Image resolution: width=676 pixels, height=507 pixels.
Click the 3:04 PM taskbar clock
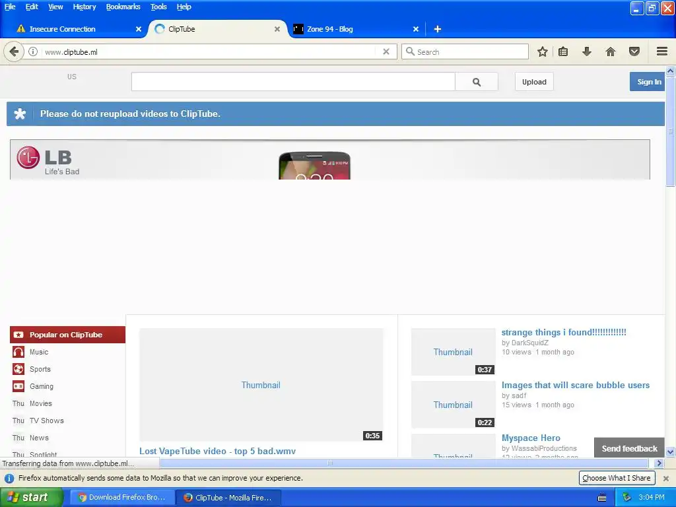(652, 498)
